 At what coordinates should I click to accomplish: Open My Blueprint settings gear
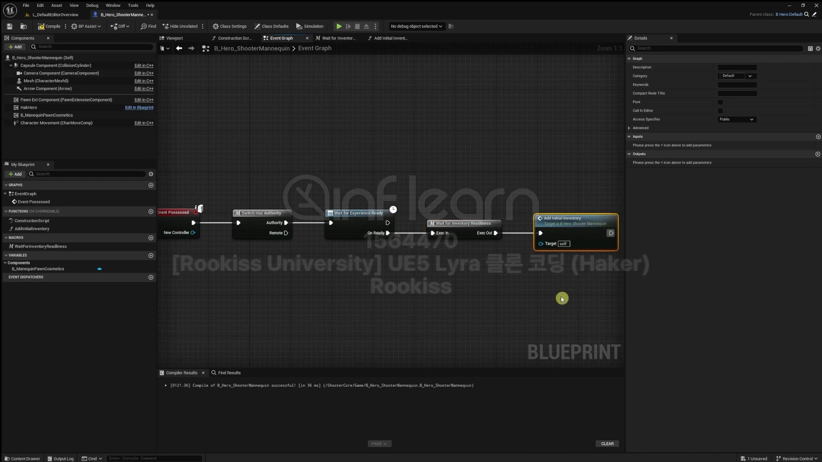tap(151, 174)
